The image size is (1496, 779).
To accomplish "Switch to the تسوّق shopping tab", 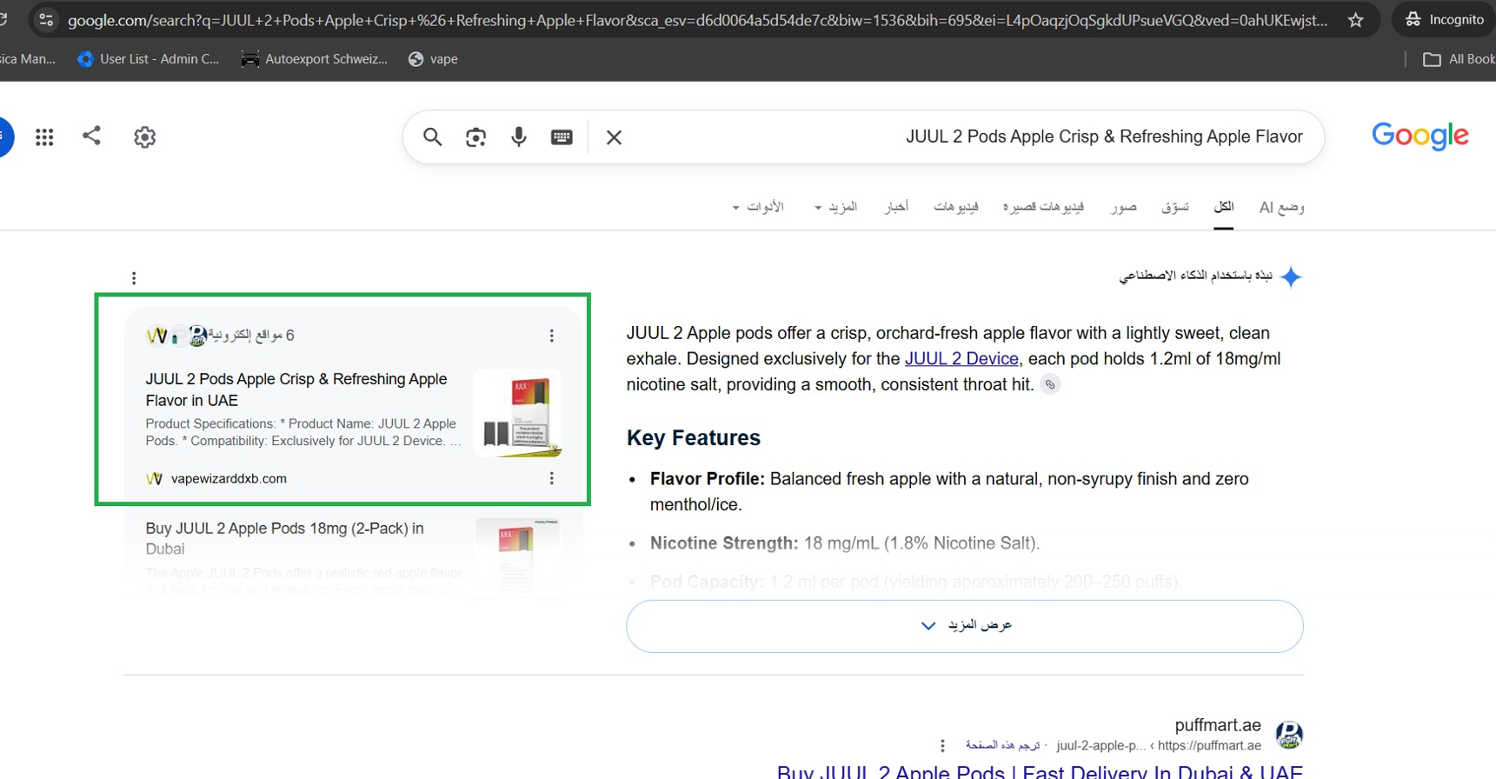I will 1174,207.
